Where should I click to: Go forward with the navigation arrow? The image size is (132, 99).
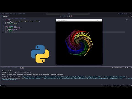pyautogui.click(x=45, y=14)
